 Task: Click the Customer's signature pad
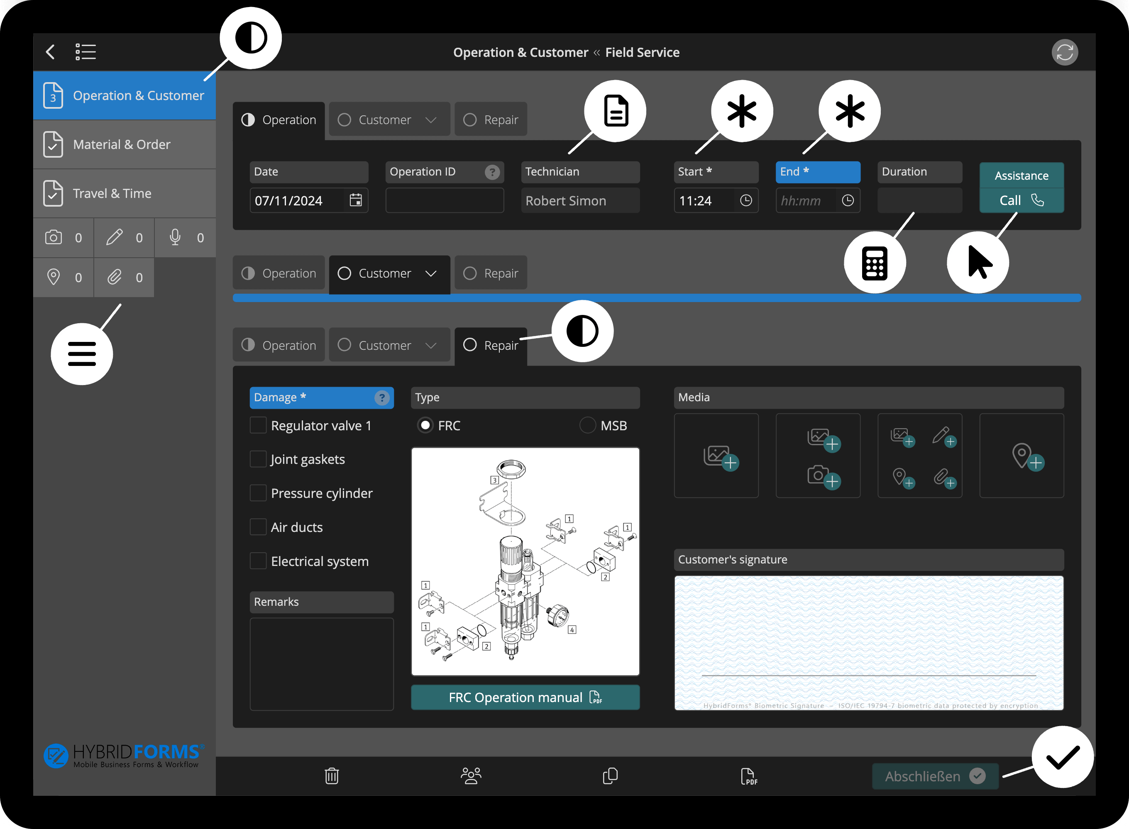[x=868, y=643]
